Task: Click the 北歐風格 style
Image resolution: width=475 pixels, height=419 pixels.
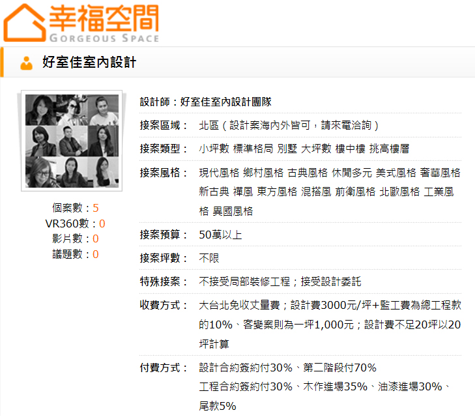Action: pos(399,192)
